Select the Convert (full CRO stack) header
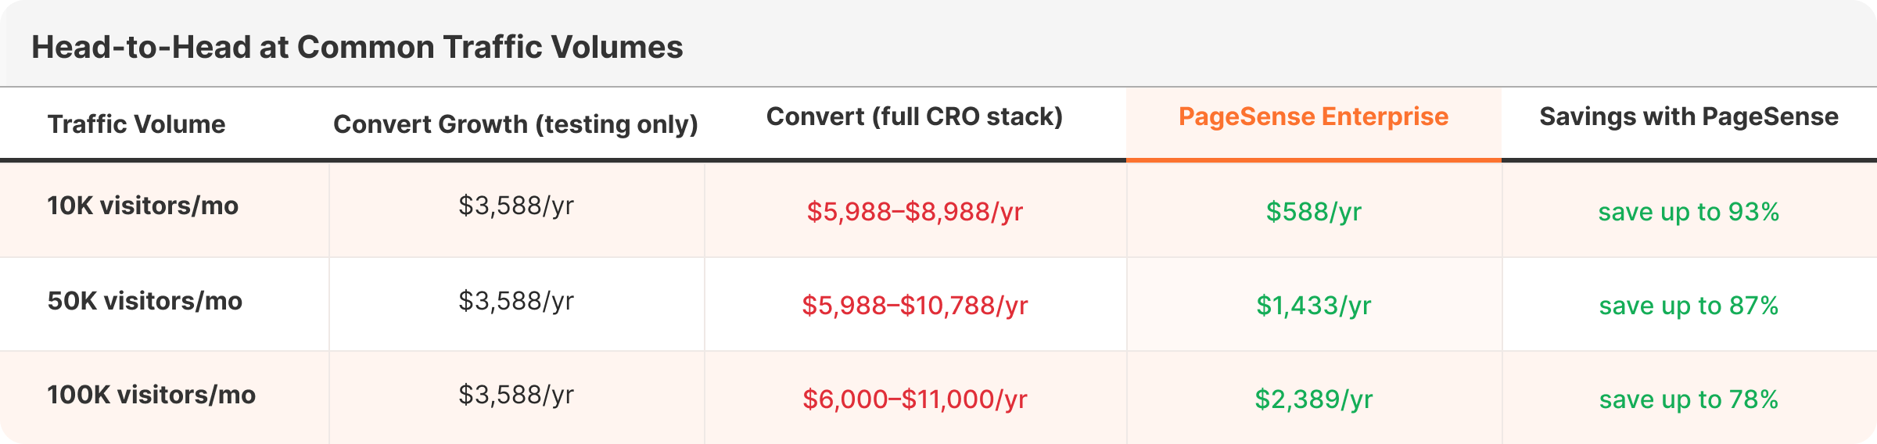The width and height of the screenshot is (1877, 444). click(914, 116)
